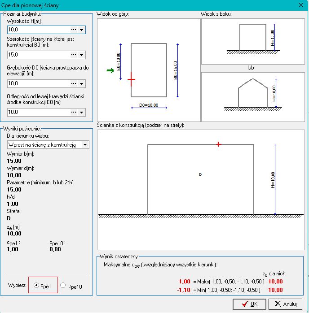Expand the Szerokość B0 dropdown arrow
Screen dimensions: 309x313
tap(82, 55)
